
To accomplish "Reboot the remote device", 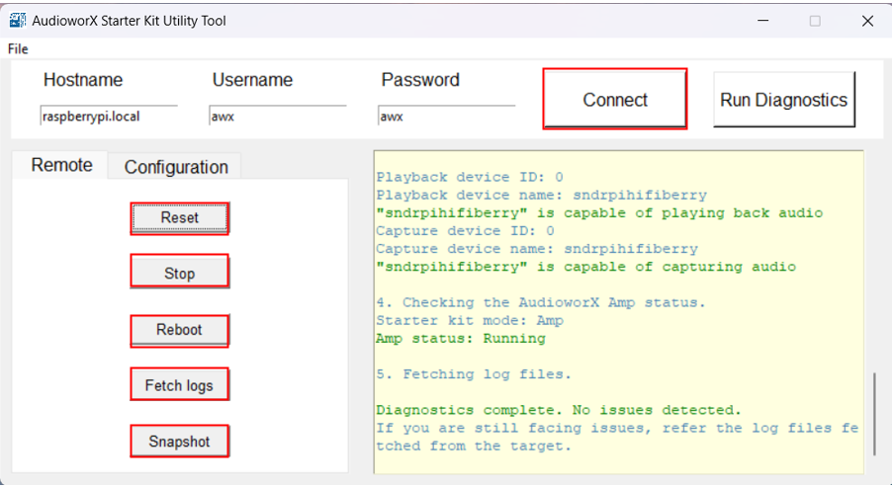I will [x=179, y=330].
